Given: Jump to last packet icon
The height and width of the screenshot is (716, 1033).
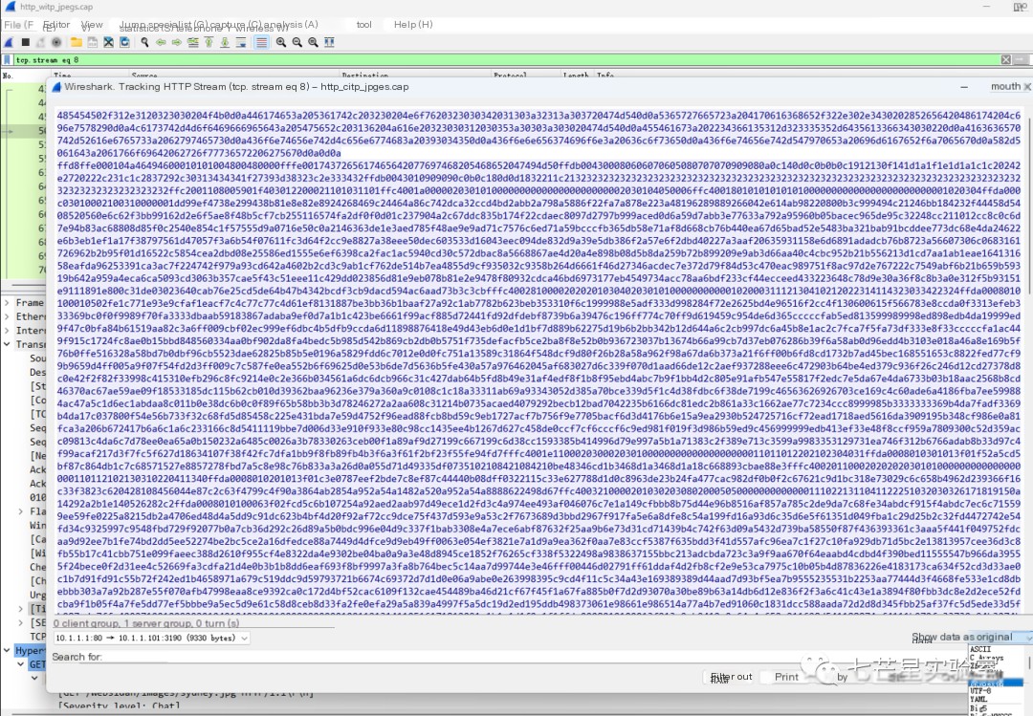Looking at the screenshot, I should click(x=225, y=42).
